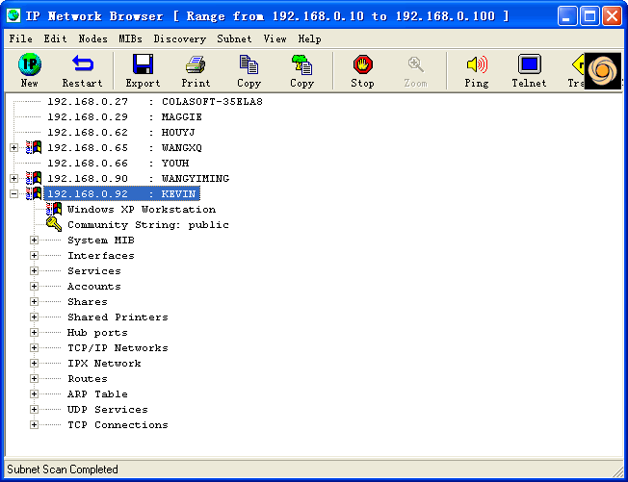Click the Community String key icon

pos(54,224)
